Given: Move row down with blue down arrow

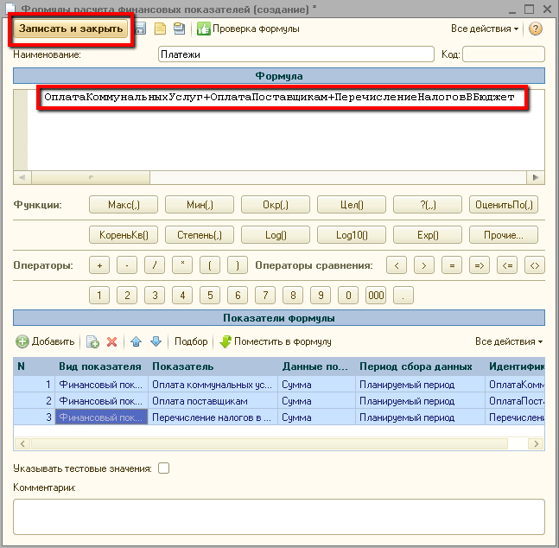Looking at the screenshot, I should click(x=156, y=341).
